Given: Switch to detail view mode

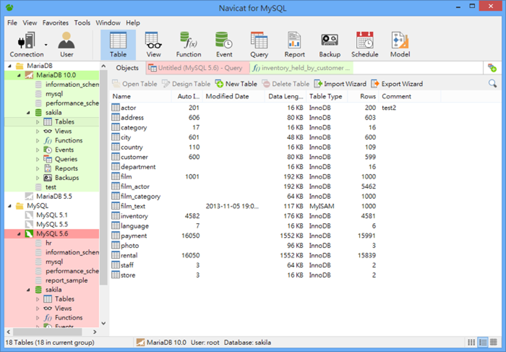Looking at the screenshot, I should 494,342.
